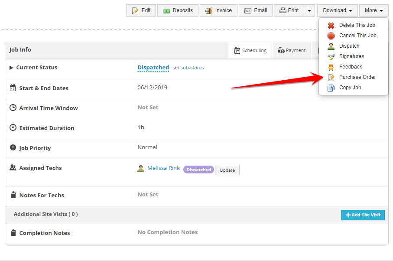Open the Download dropdown menu
The height and width of the screenshot is (261, 393).
tap(337, 10)
